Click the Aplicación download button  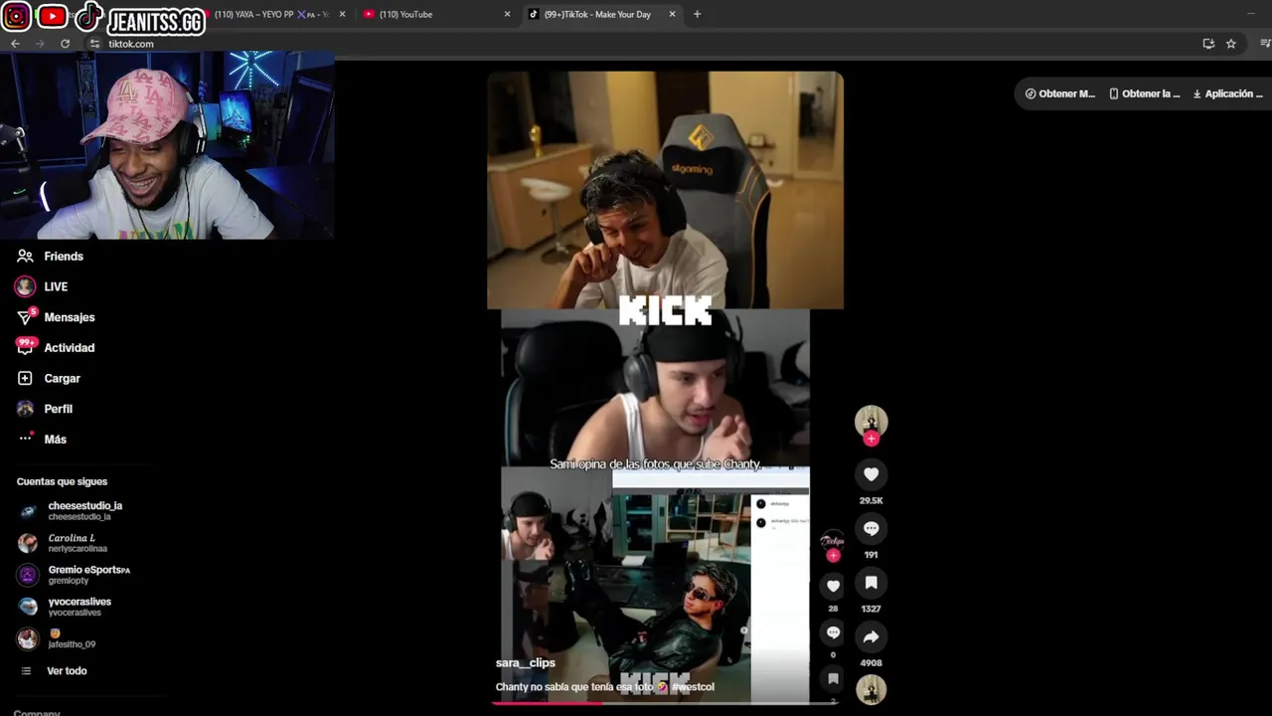[x=1228, y=93]
